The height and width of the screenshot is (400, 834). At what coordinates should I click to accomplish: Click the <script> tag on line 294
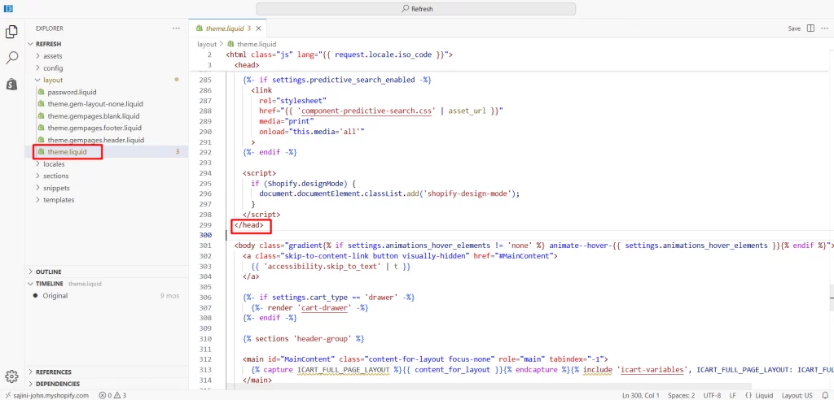click(260, 173)
